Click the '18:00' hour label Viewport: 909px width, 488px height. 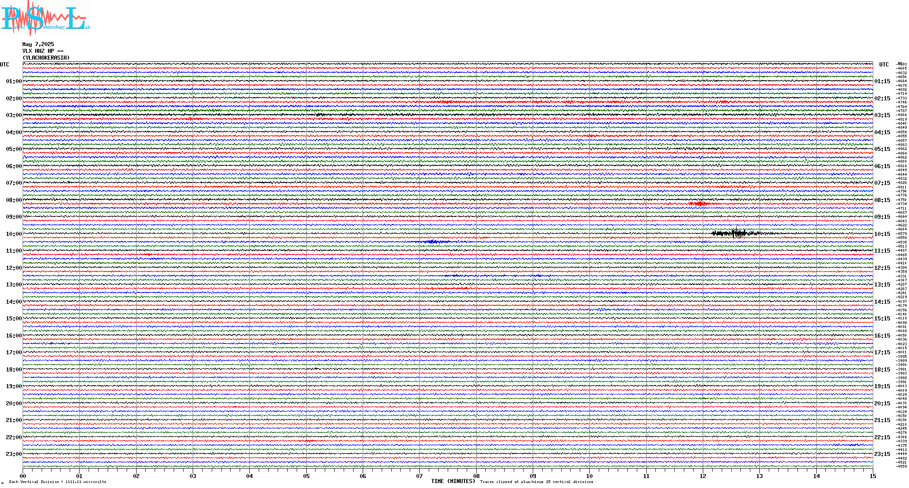[x=14, y=370]
